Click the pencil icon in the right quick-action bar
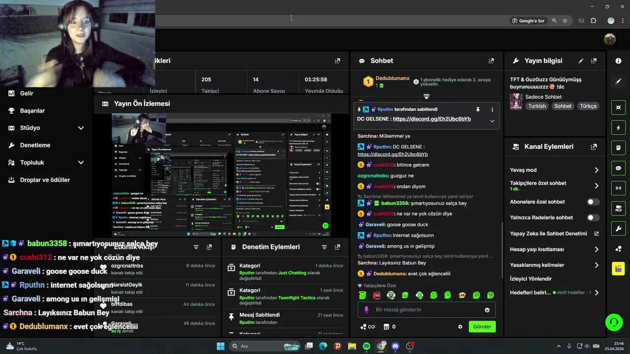The height and width of the screenshot is (354, 630). [618, 81]
